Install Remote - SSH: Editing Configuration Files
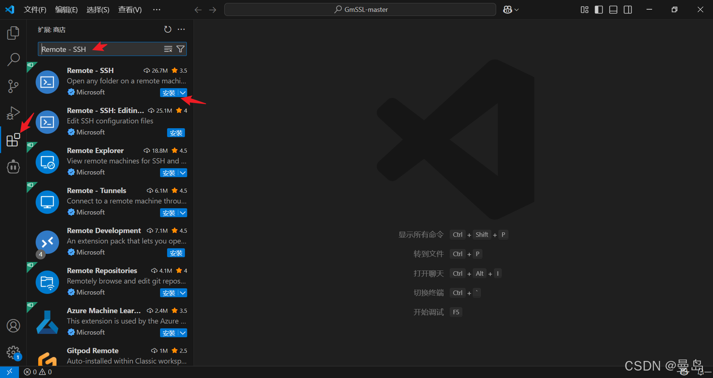 coord(176,133)
